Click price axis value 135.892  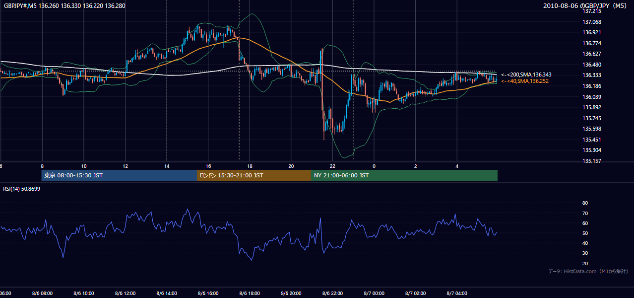click(592, 107)
